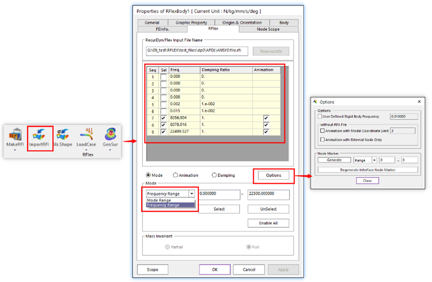
Task: Check the Sel box for mode 3
Action: (x=164, y=91)
